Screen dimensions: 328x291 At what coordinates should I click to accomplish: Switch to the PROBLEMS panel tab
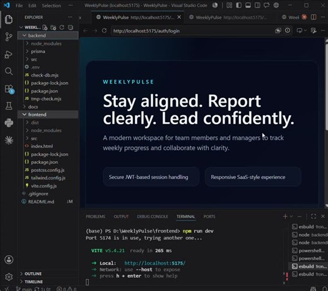[95, 217]
